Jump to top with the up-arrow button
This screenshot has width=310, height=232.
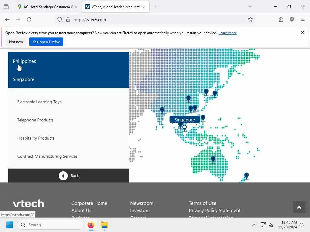pos(299,207)
